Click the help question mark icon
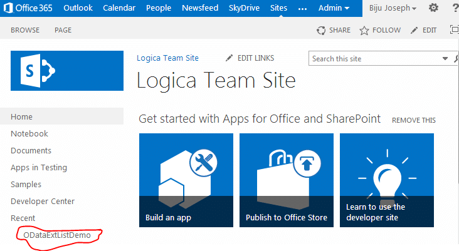This screenshot has width=459, height=251. 453,8
